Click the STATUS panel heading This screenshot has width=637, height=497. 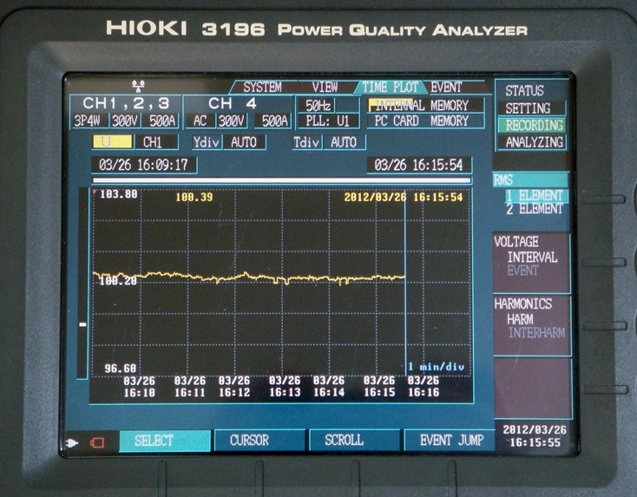524,90
